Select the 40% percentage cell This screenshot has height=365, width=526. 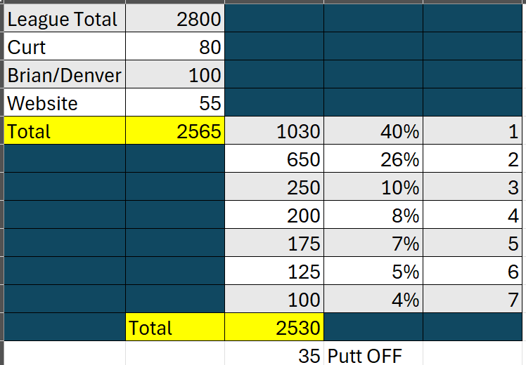373,131
